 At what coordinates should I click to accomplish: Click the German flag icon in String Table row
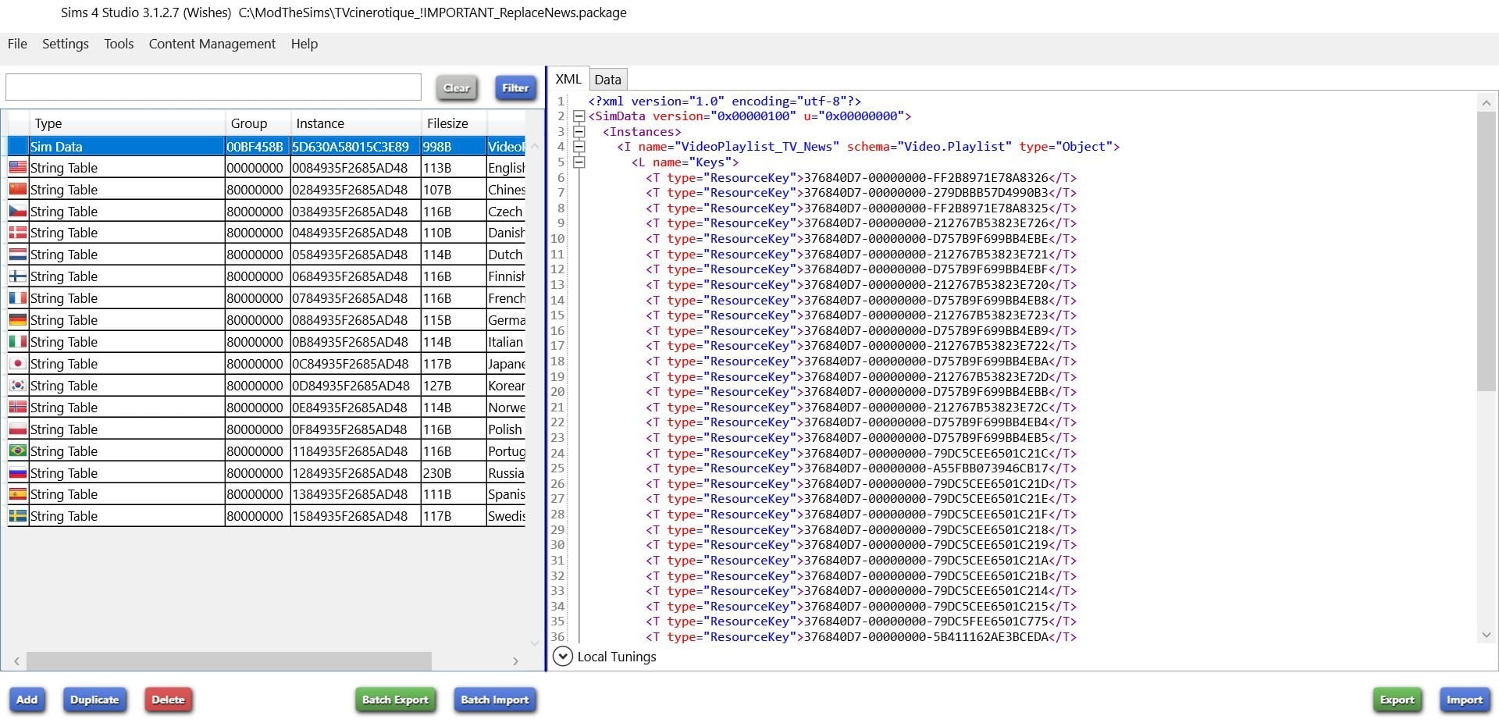pyautogui.click(x=17, y=319)
